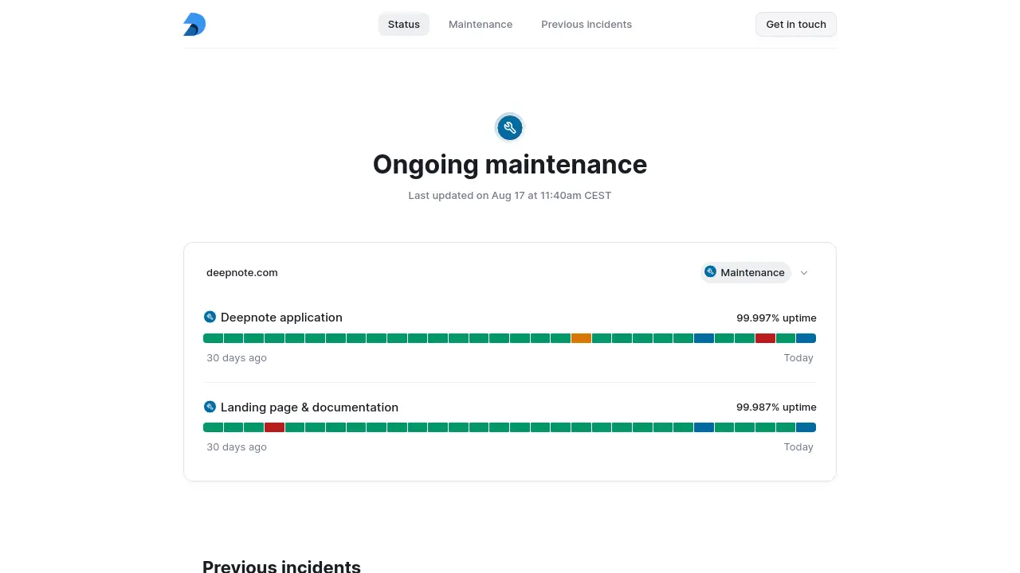The width and height of the screenshot is (1020, 573).
Task: Click today's blue bar in Landing page row
Action: (x=806, y=427)
